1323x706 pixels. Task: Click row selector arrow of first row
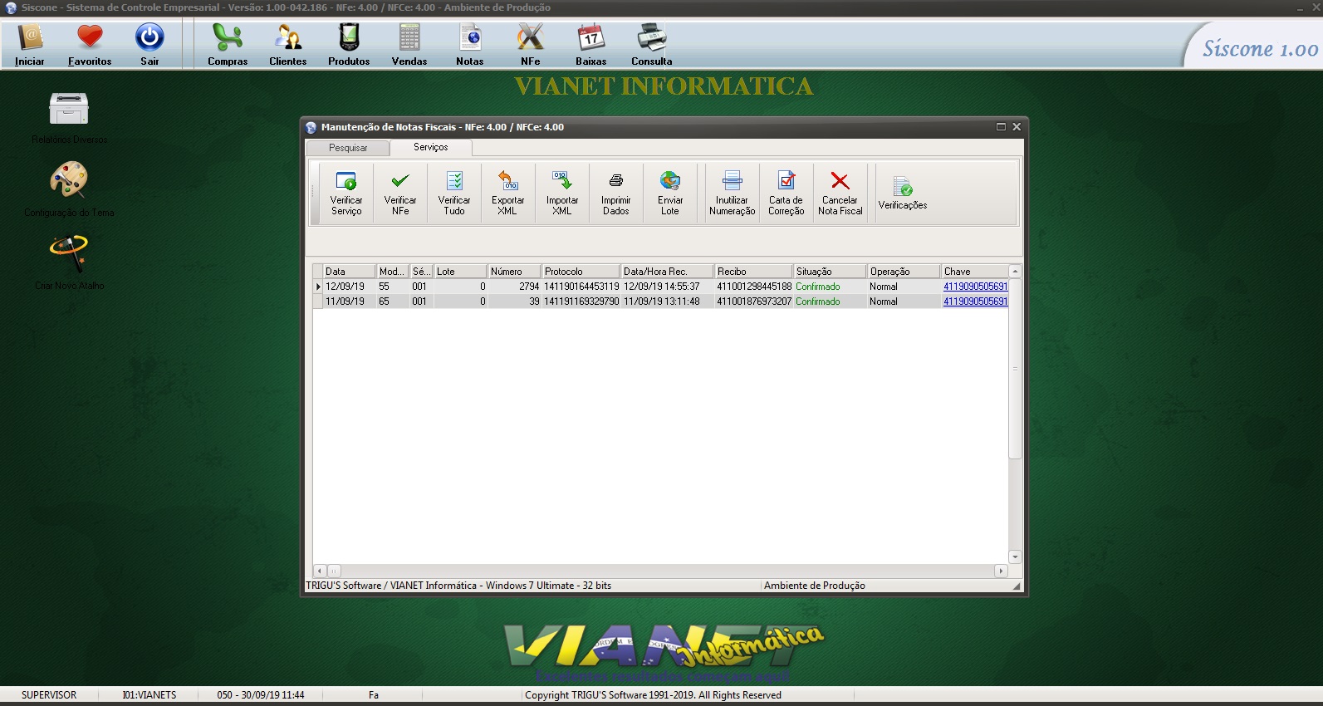(318, 287)
